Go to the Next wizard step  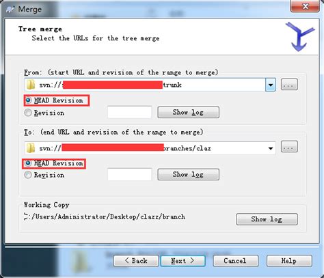coord(183,261)
